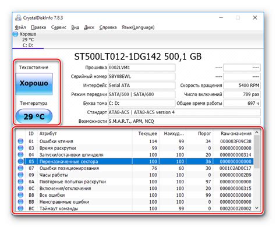Click the CrystalDiskInfo app icon in title bar
The width and height of the screenshot is (276, 227).
(18, 17)
